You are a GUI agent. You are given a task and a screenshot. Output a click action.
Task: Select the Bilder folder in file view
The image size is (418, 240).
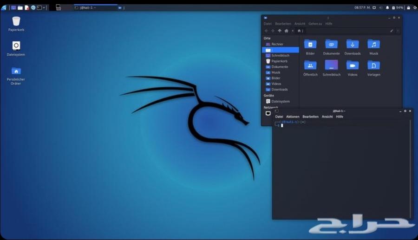[310, 47]
